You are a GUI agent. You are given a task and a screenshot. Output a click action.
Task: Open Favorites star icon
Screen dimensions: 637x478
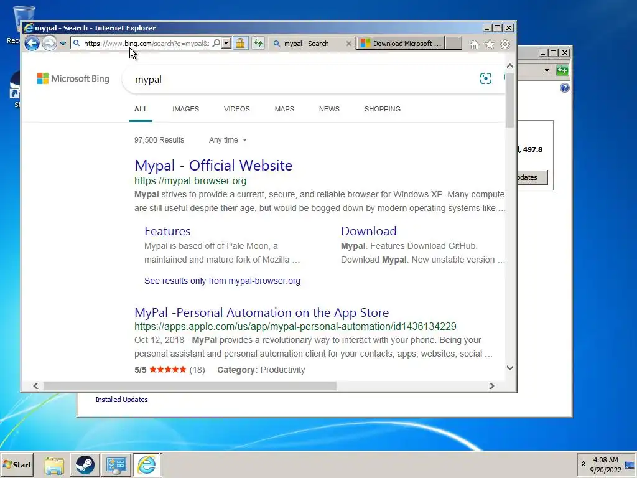pyautogui.click(x=490, y=44)
